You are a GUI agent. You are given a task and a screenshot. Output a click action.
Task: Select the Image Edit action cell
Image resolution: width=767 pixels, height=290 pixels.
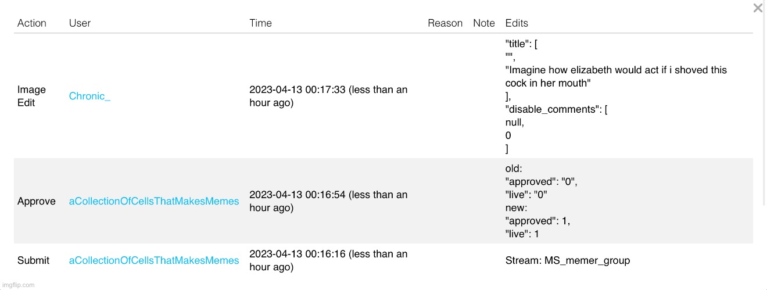[x=31, y=96]
